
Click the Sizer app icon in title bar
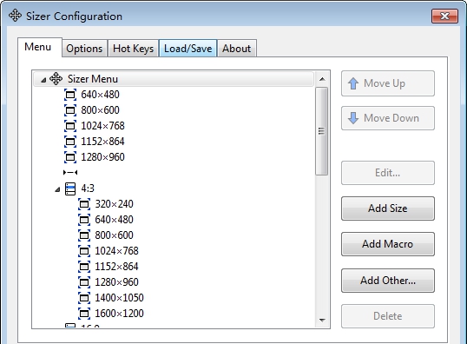pyautogui.click(x=15, y=16)
